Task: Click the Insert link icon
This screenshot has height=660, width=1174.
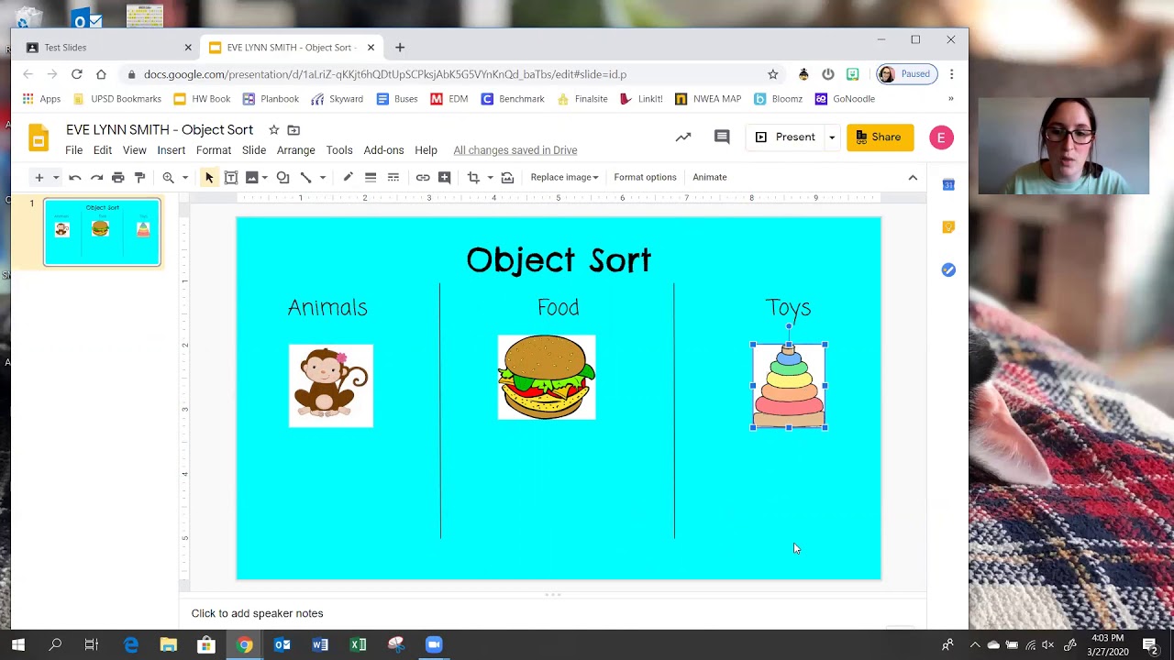Action: (422, 177)
